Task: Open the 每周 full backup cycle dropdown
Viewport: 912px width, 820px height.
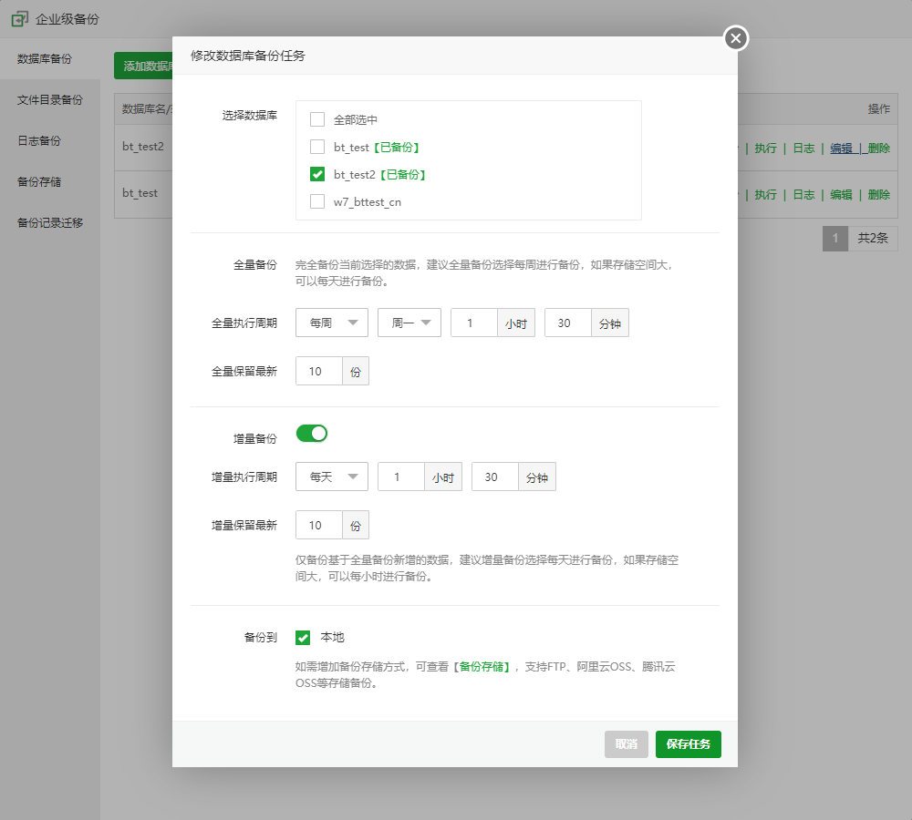Action: tap(332, 323)
